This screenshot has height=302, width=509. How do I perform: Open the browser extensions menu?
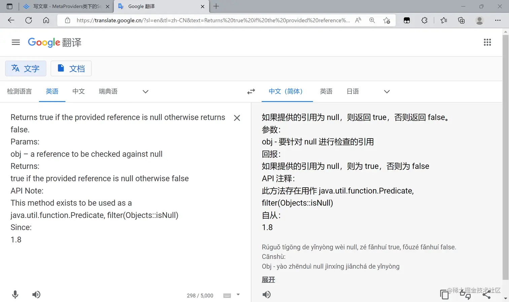[424, 20]
